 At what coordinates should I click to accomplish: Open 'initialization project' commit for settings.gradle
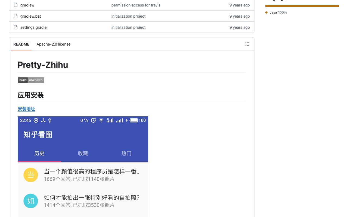[x=128, y=27]
